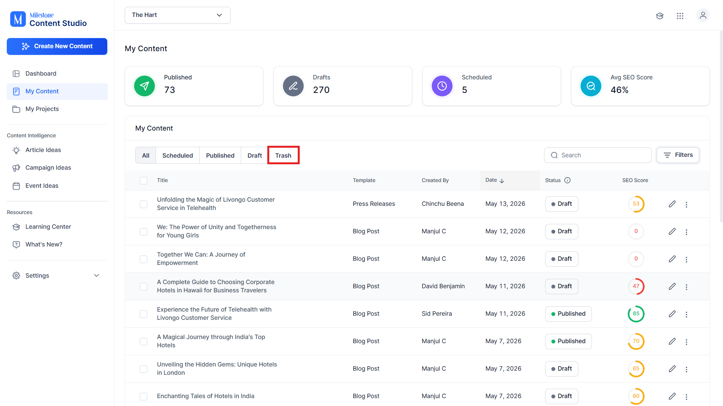Click the Search content field

(598, 155)
